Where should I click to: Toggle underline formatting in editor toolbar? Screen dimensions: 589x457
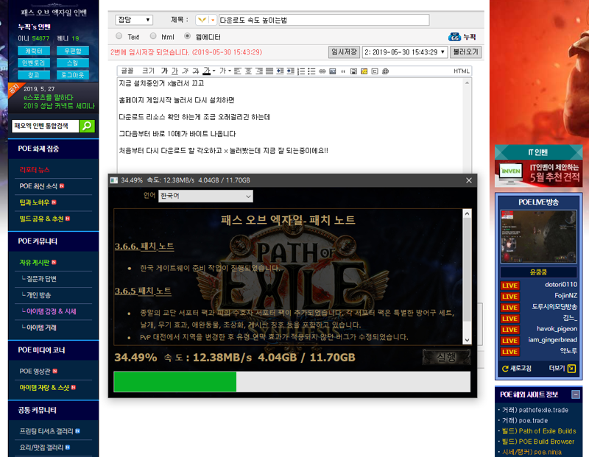point(174,71)
